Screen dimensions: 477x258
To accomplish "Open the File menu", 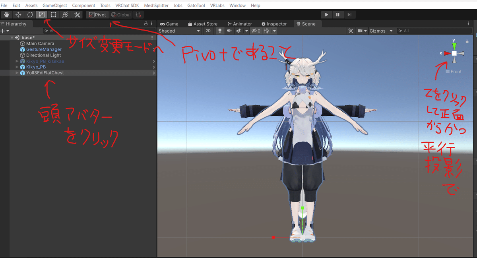I will click(4, 6).
